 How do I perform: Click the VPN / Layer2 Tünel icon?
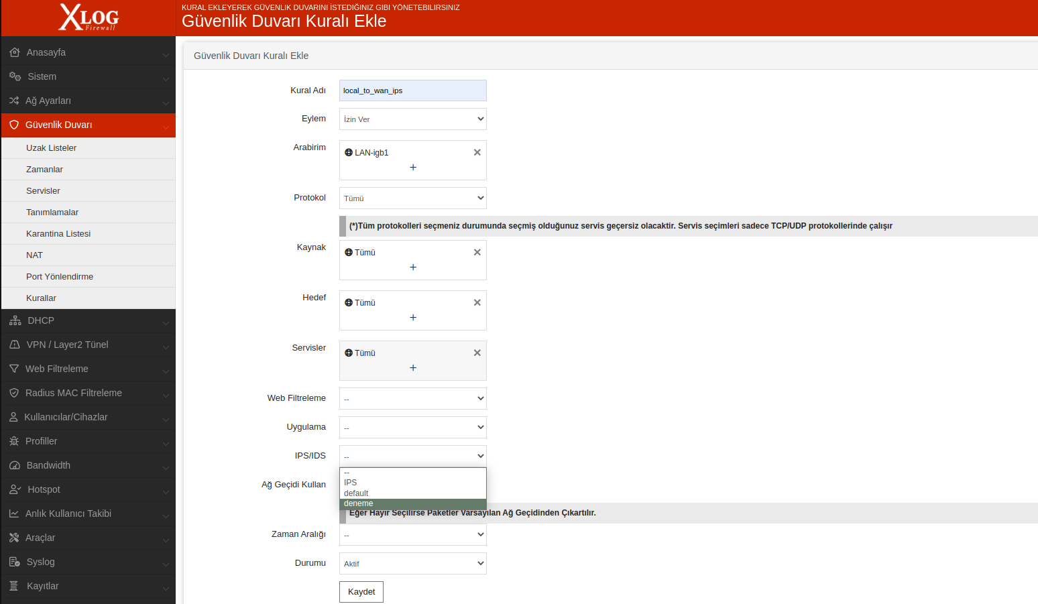click(x=15, y=345)
